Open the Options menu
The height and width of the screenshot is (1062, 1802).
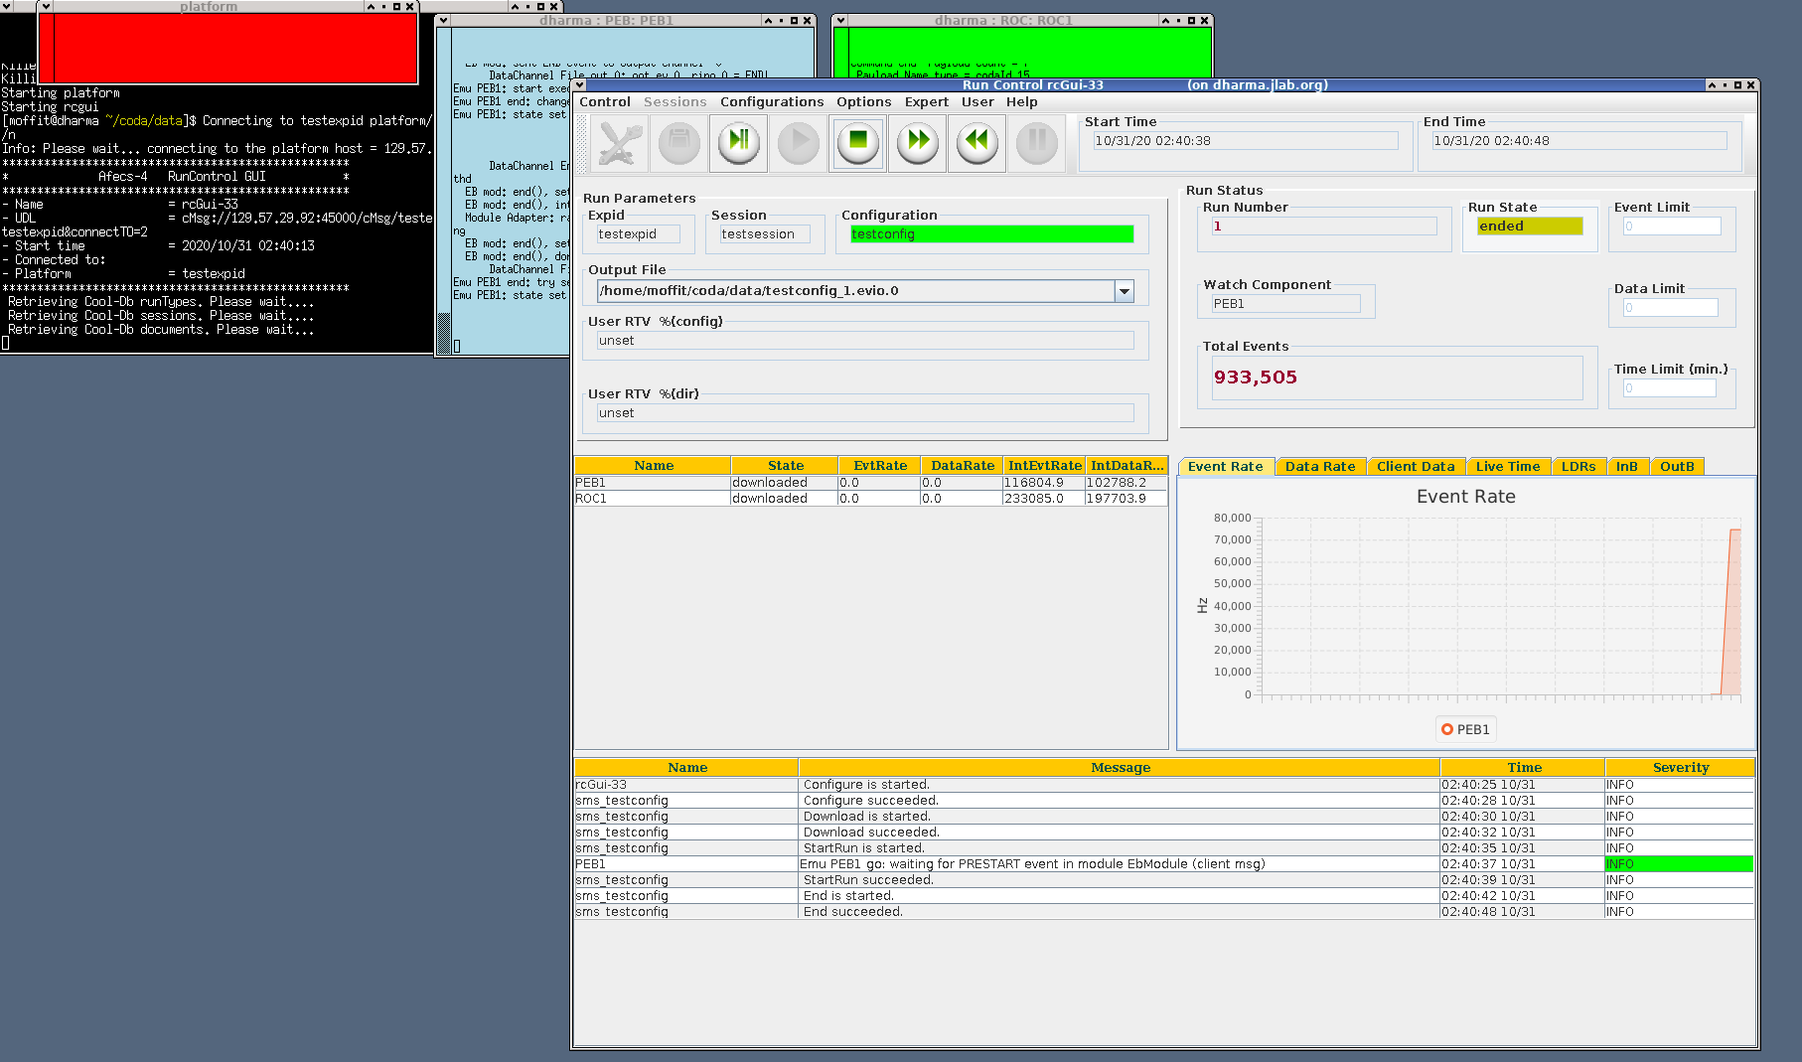point(863,101)
